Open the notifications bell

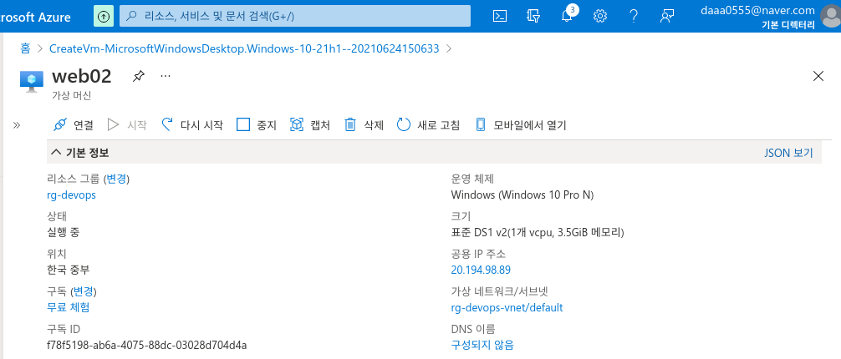tap(567, 16)
